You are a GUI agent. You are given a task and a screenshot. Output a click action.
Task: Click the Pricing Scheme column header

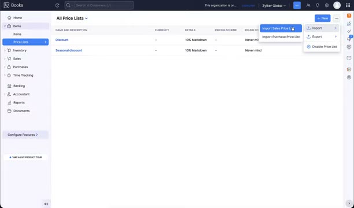click(226, 30)
